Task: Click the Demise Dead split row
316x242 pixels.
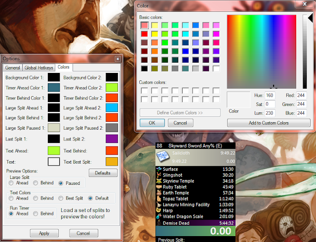Action: [x=196, y=223]
